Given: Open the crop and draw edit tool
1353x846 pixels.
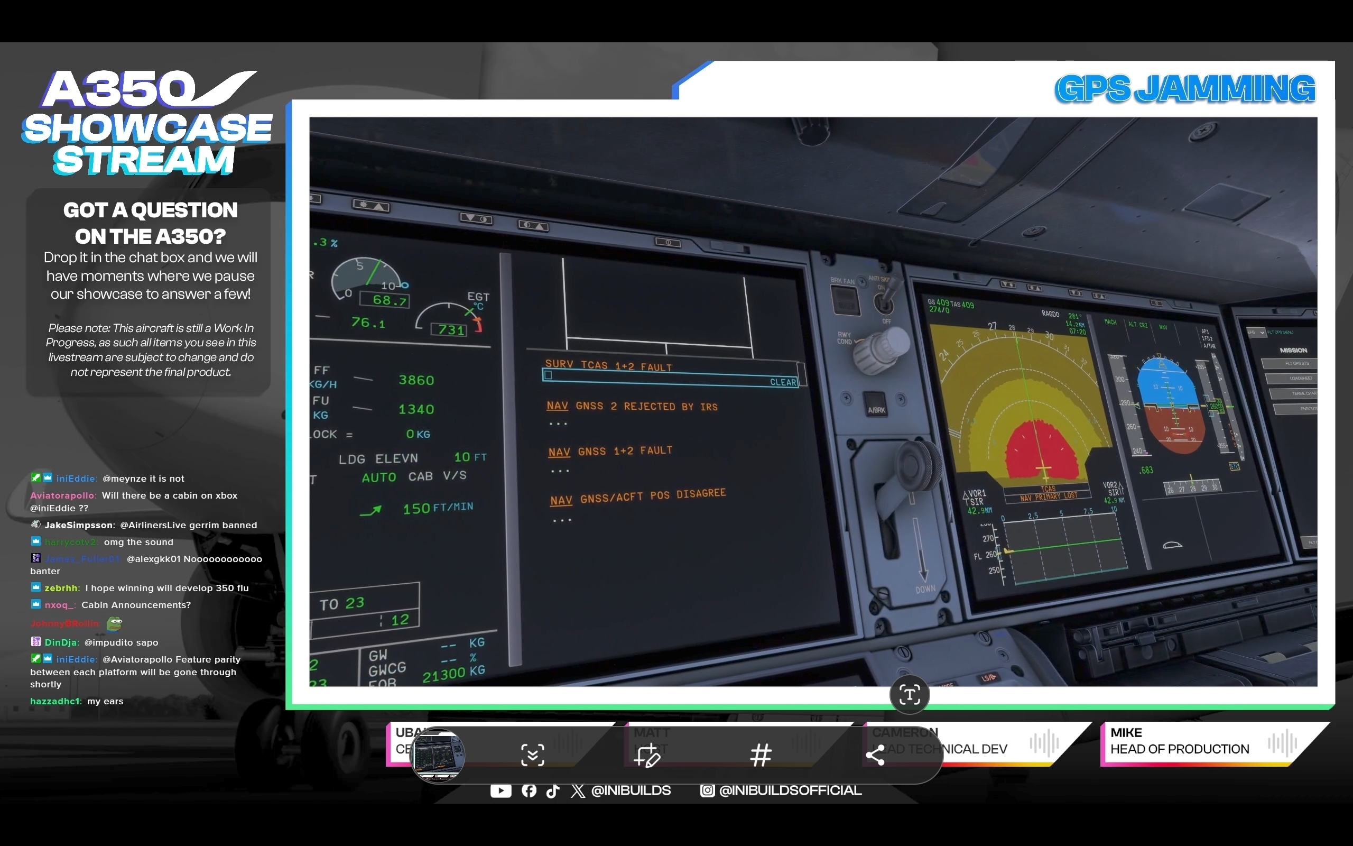Looking at the screenshot, I should 647,755.
